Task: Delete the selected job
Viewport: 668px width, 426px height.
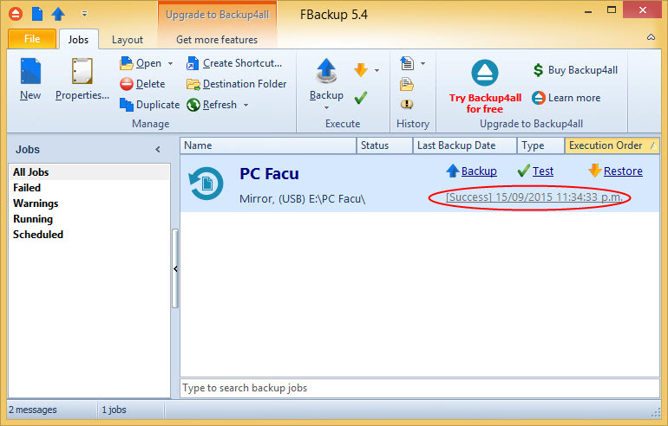Action: point(142,84)
